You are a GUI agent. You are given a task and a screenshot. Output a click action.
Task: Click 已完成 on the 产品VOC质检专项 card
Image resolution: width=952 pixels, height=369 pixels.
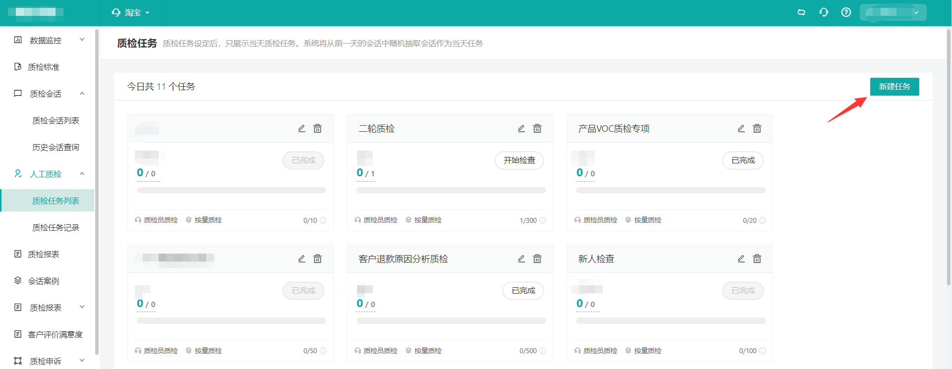pyautogui.click(x=743, y=160)
